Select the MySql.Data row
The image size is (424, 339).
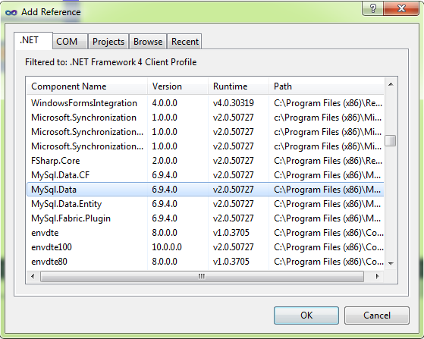(205, 190)
